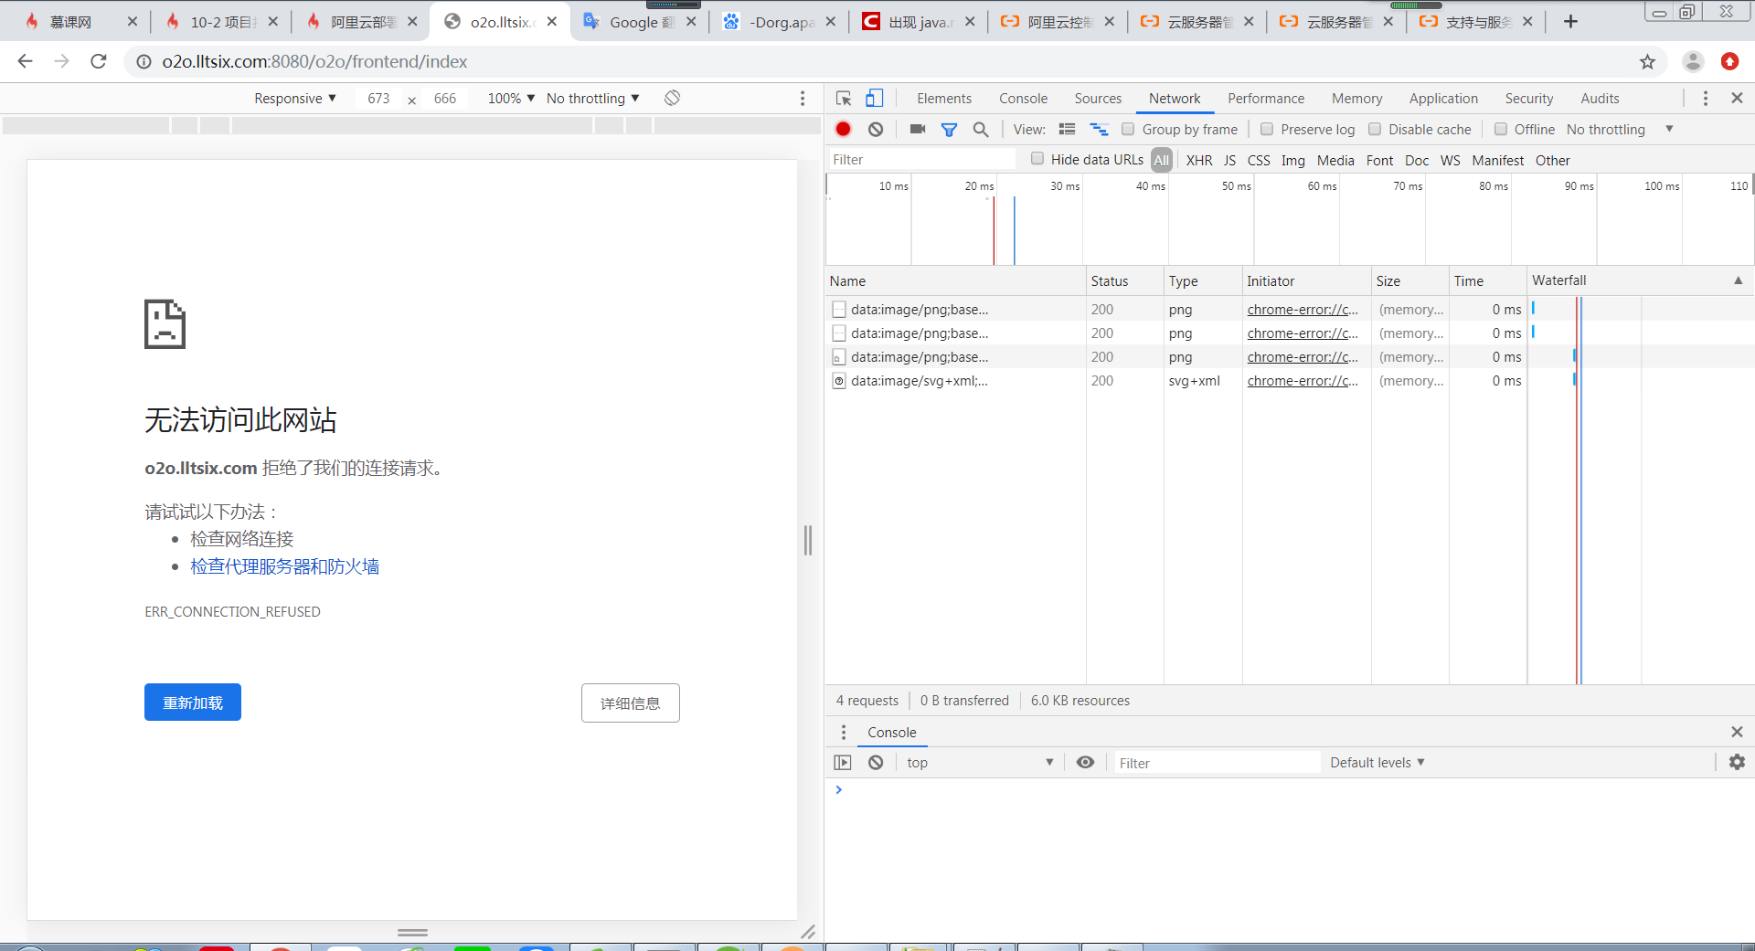The image size is (1755, 951).
Task: Open initiator link of svg+xml request
Action: pos(1303,381)
